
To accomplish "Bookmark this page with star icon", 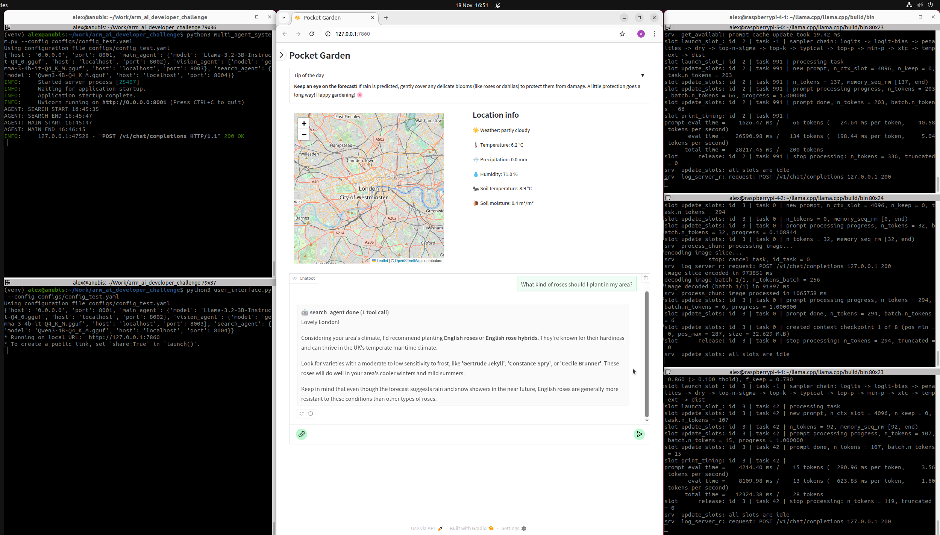I will pyautogui.click(x=622, y=34).
